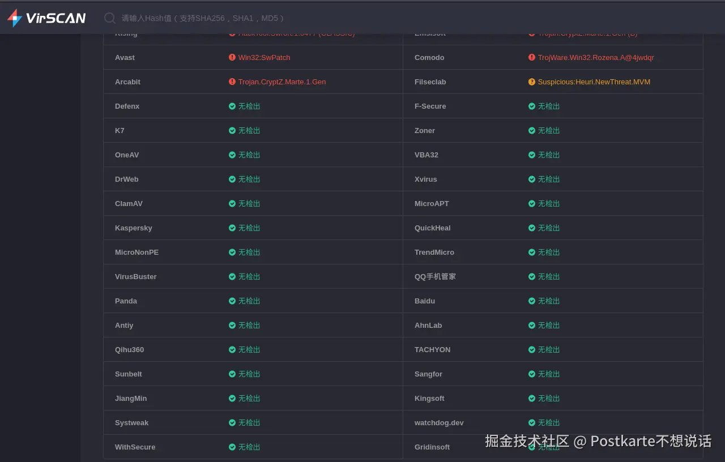Click the 无检出 result for Antiy

pyautogui.click(x=249, y=326)
